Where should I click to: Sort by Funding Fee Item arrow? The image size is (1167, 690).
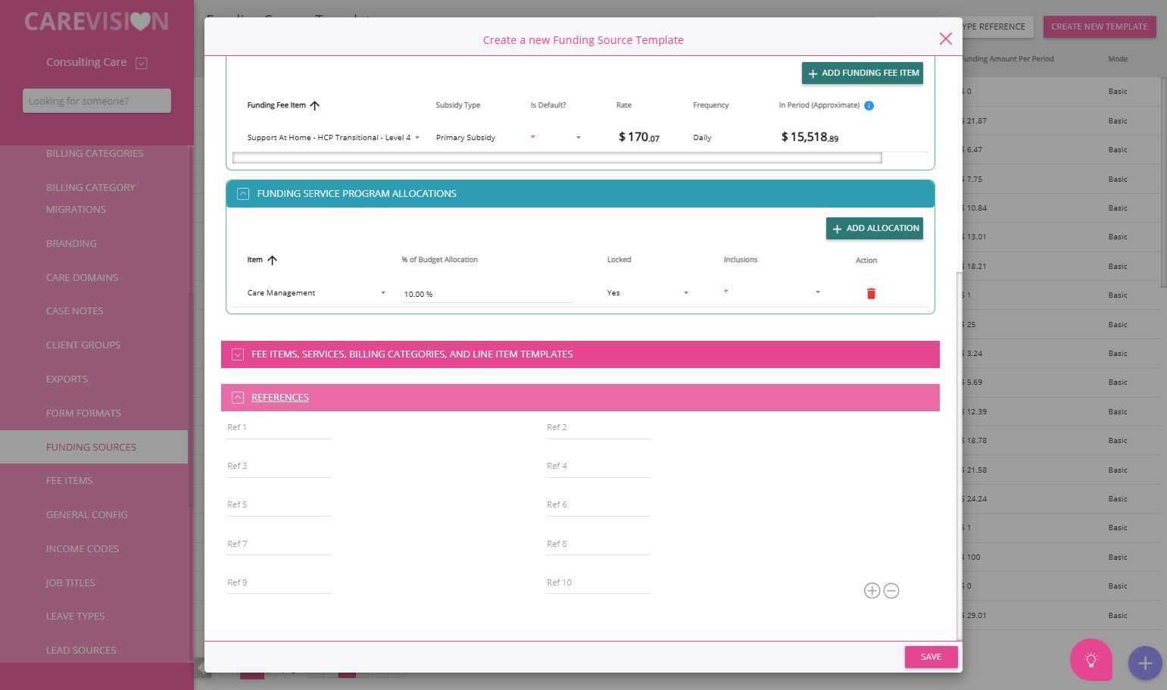click(315, 105)
